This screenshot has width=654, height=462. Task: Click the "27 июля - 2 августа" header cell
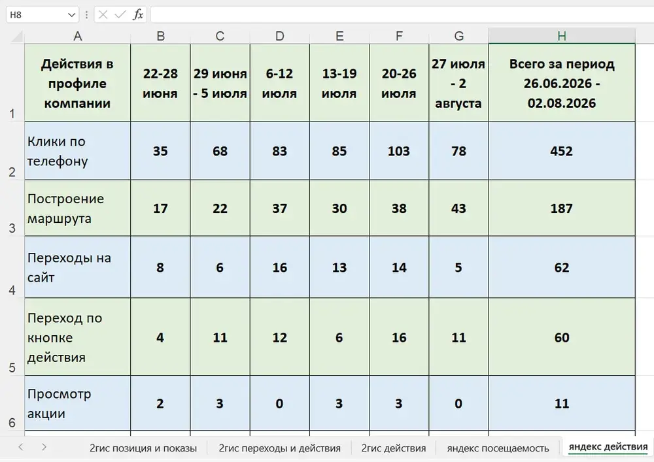(459, 83)
